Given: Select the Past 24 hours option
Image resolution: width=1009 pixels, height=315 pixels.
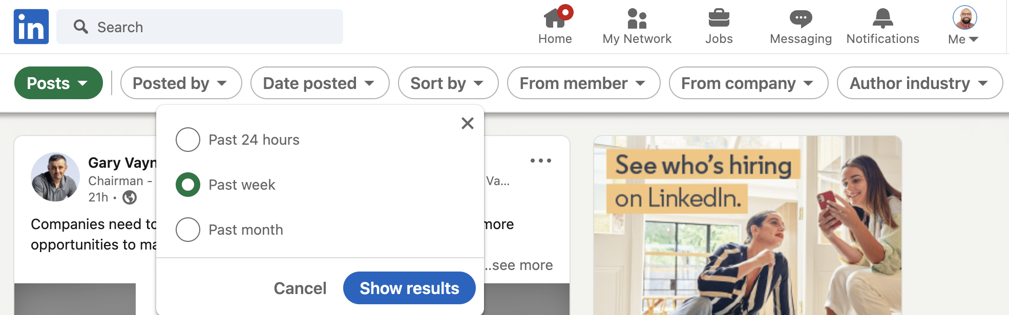Looking at the screenshot, I should coord(188,140).
